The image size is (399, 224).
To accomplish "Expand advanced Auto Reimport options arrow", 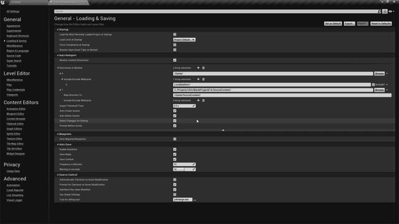I will pyautogui.click(x=223, y=130).
